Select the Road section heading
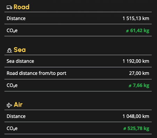This screenshot has width=157, height=138. 22,7
